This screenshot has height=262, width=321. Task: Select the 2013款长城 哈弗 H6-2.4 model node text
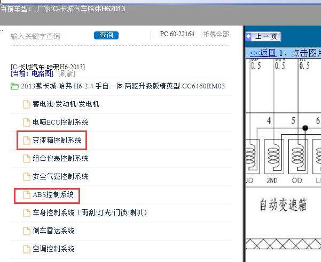[123, 86]
